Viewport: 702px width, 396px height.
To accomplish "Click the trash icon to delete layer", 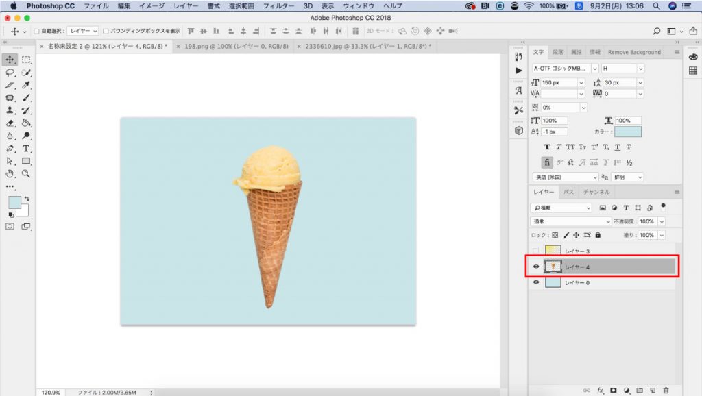I will pos(666,391).
